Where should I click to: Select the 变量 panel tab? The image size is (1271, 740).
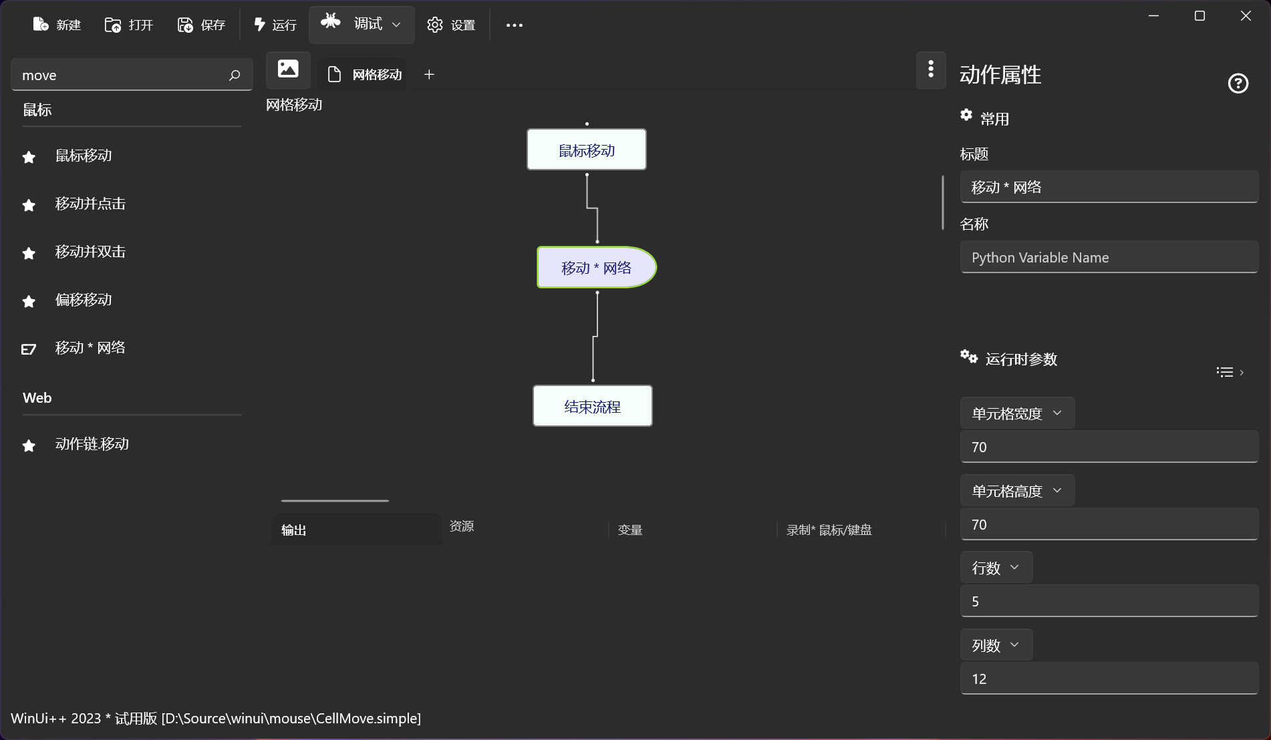[x=629, y=530]
